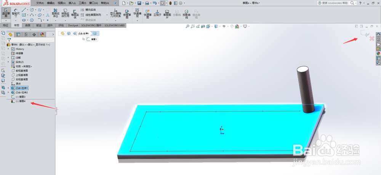Open the 插入 (Insert) menu
Screen dimensions: 381x175
click(x=72, y=3)
